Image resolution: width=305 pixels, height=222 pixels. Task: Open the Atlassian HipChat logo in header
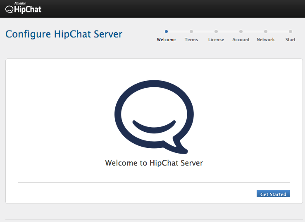[23, 8]
